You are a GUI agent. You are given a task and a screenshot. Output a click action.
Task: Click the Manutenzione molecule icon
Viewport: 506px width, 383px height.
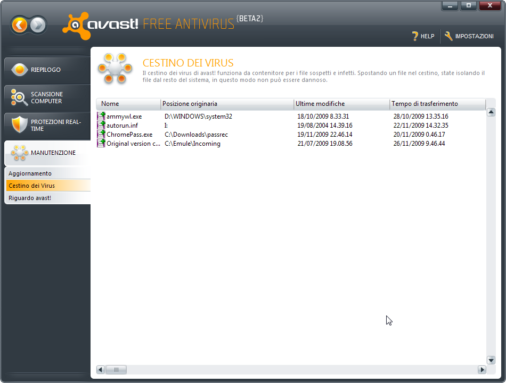point(19,153)
